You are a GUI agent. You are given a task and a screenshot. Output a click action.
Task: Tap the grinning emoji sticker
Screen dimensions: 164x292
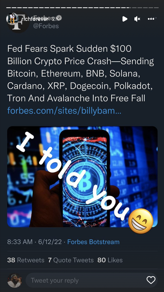141,221
